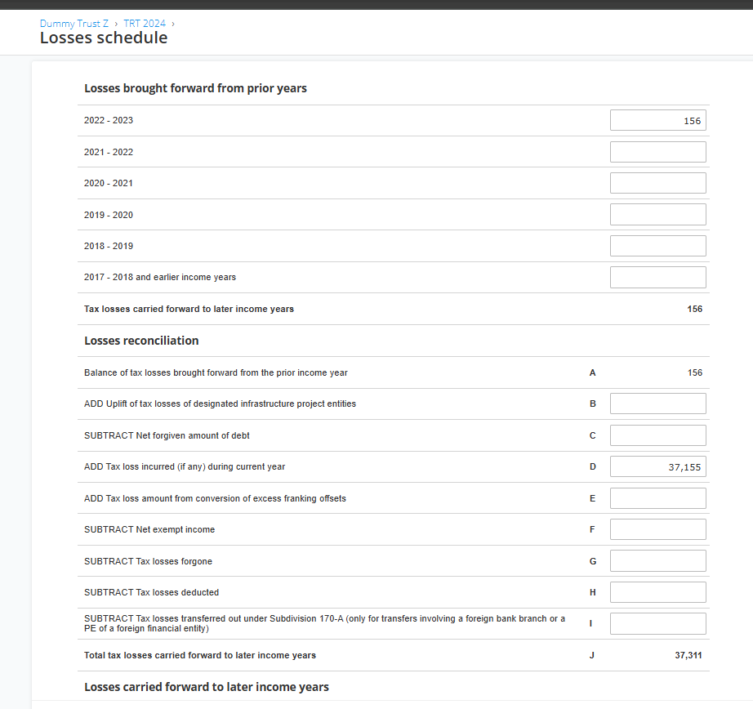Click field I Subdivision 170-A transfers input
The image size is (753, 709).
658,623
